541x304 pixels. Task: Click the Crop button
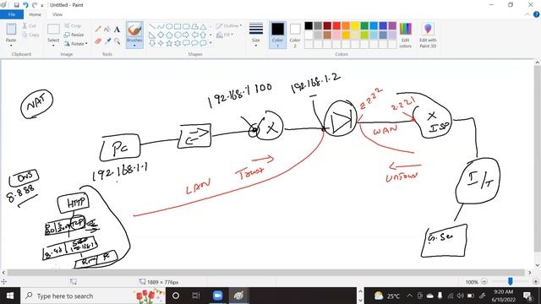(x=73, y=26)
